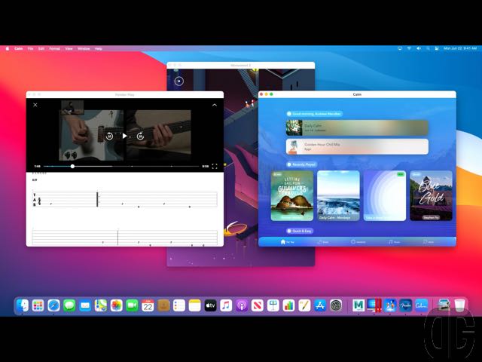Open the Format menu
This screenshot has height=362, width=482.
click(x=55, y=48)
